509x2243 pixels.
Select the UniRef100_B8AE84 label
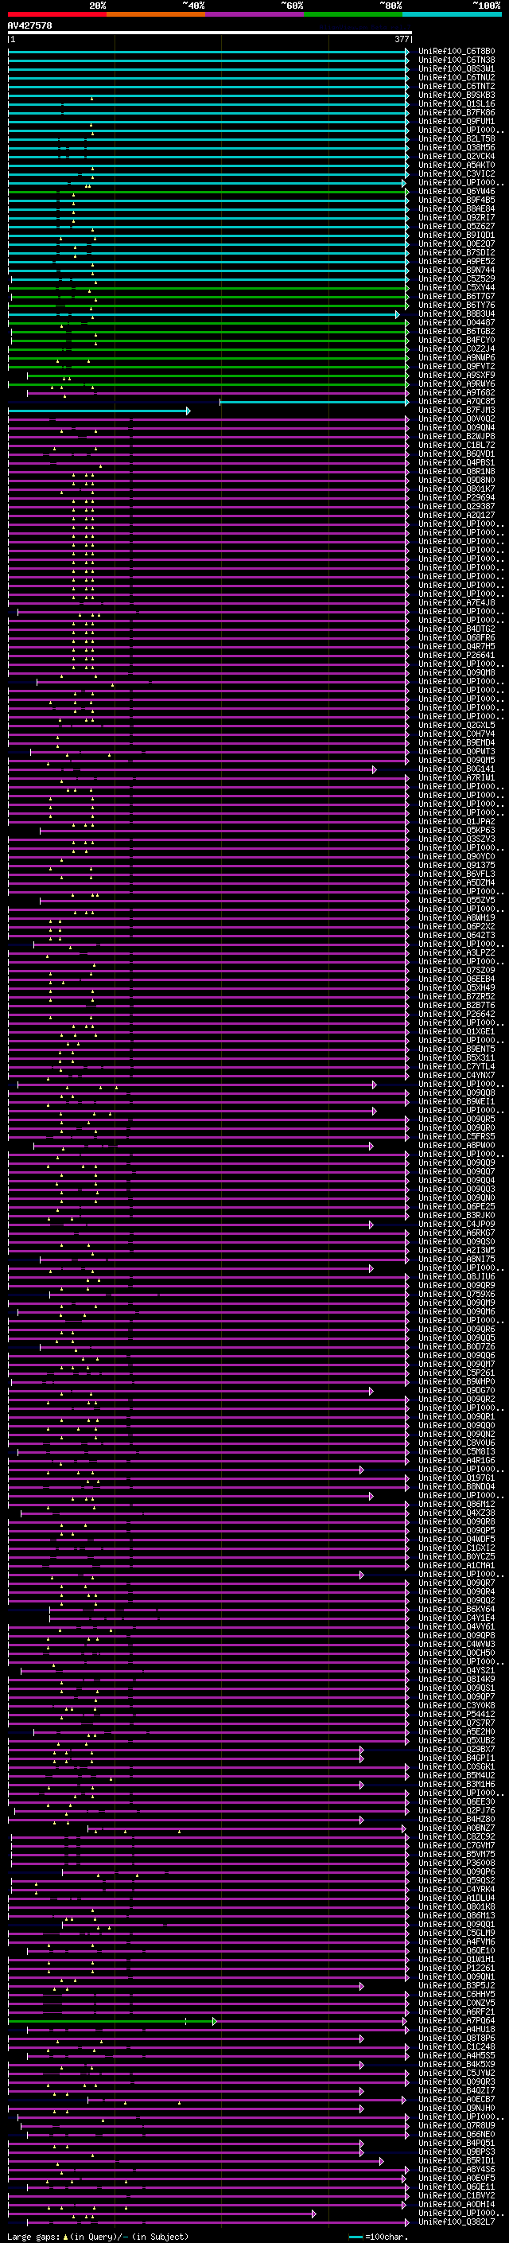(x=457, y=209)
